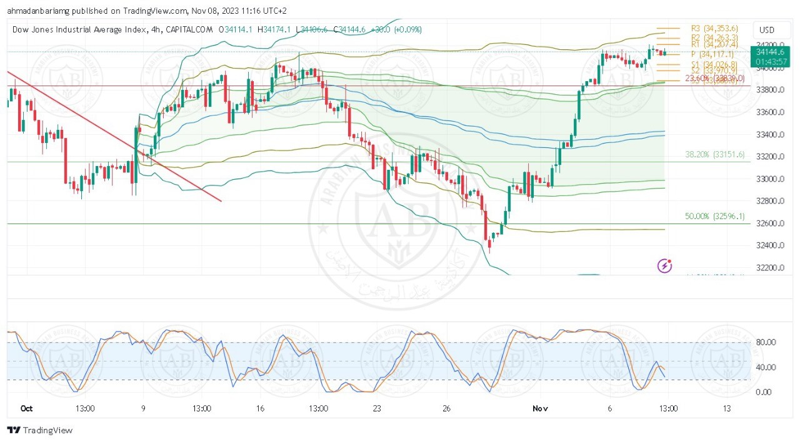Screen dimensions: 800x442
Task: Click the 33000.0 price axis label
Action: click(x=770, y=179)
